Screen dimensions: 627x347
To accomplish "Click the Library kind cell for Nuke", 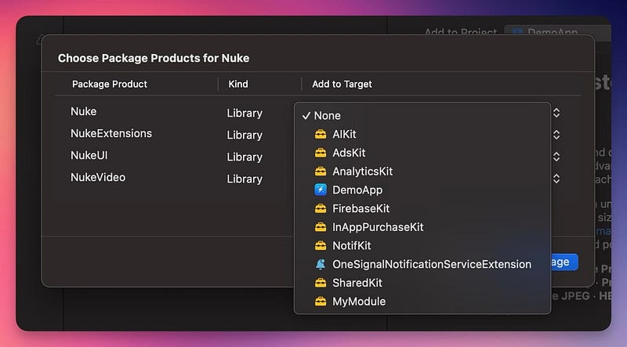I will [245, 113].
